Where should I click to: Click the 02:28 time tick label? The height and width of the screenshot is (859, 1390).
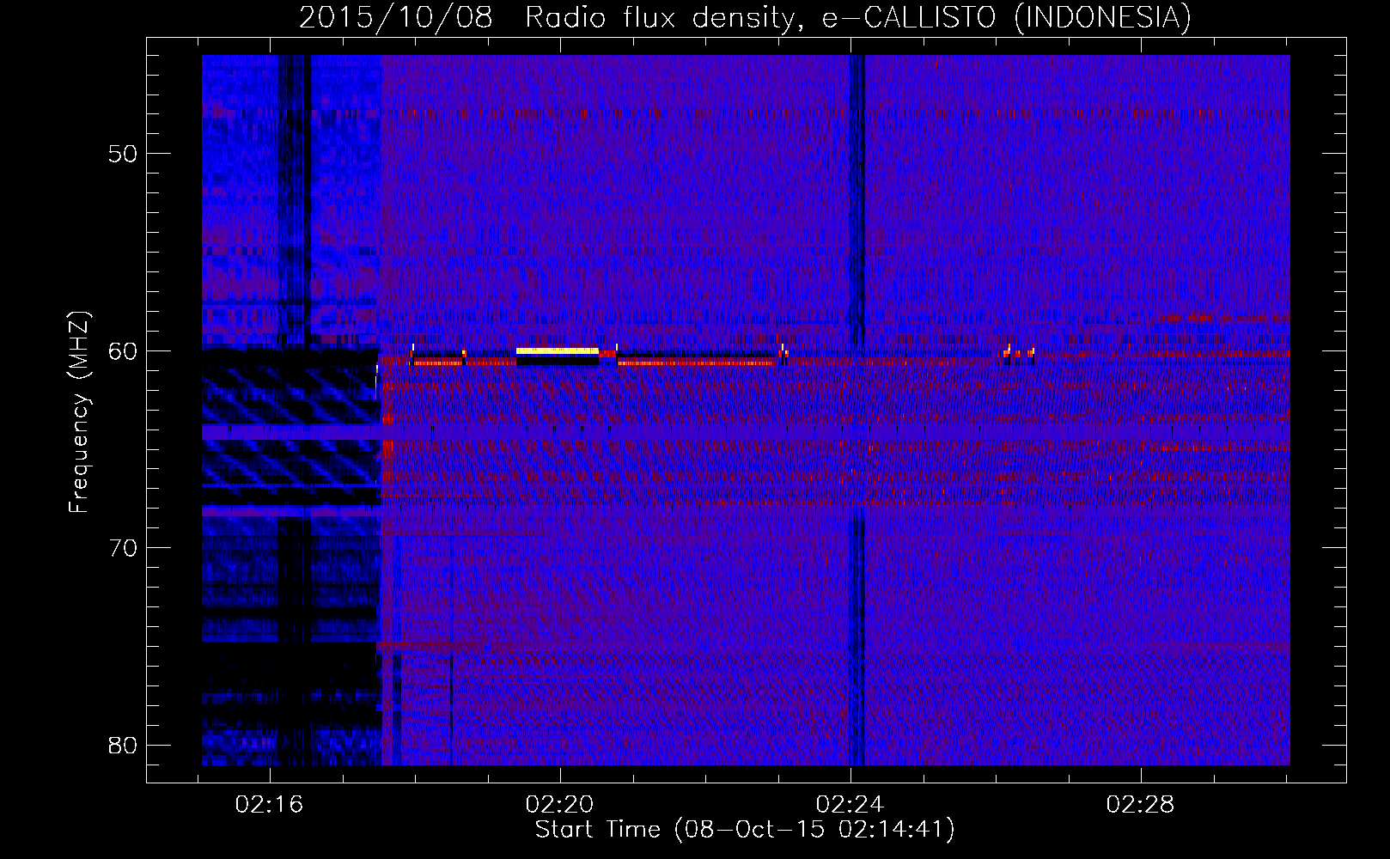coord(1140,804)
